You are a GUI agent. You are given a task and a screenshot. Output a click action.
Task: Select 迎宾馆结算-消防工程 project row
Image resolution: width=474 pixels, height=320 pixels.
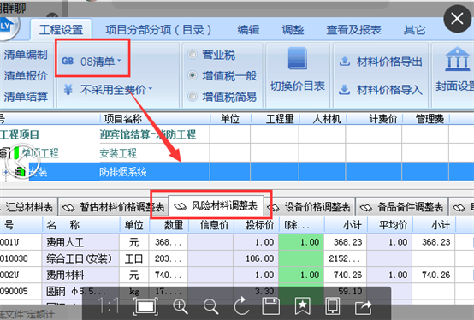pyautogui.click(x=147, y=134)
